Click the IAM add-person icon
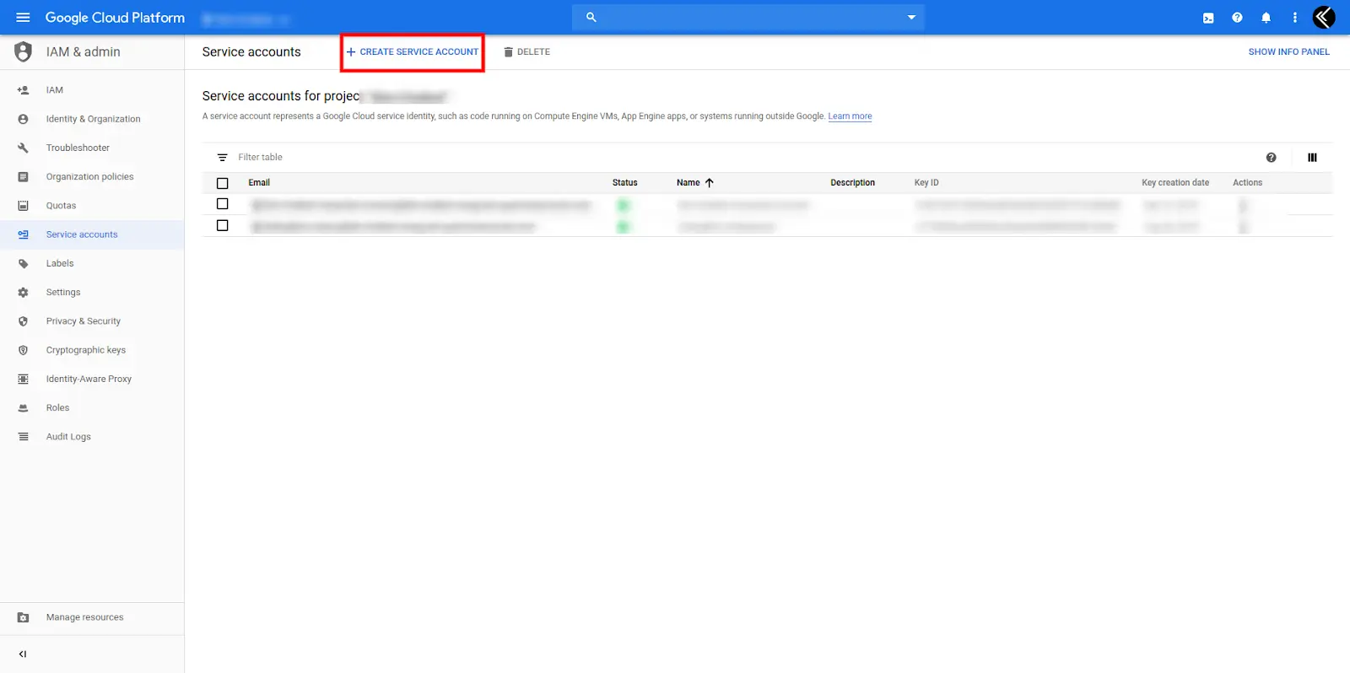1350x673 pixels. tap(23, 90)
